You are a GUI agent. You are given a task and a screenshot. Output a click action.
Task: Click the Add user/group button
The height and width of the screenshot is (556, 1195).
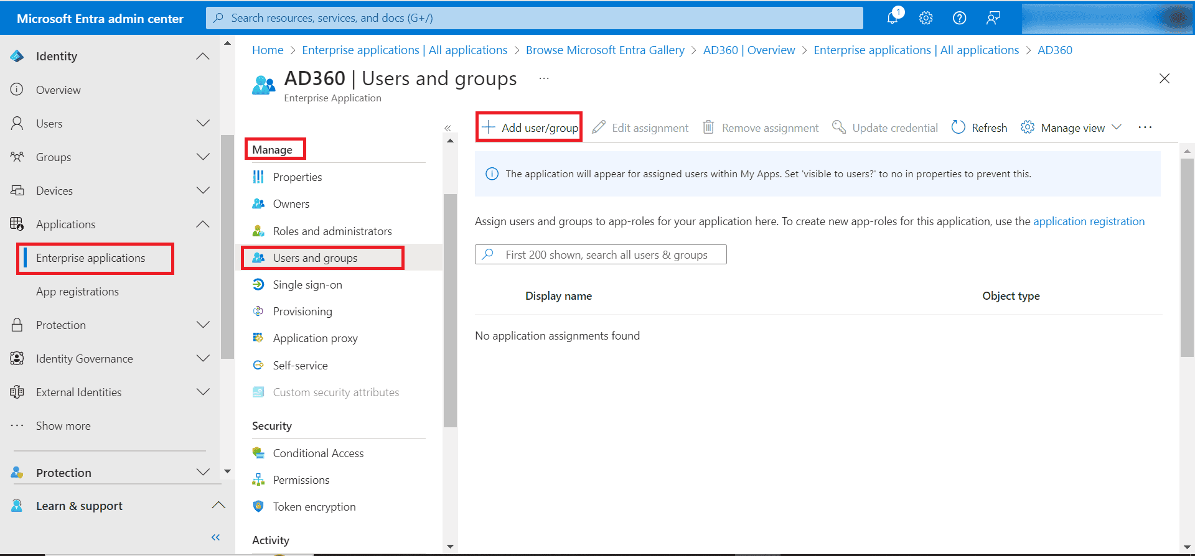(530, 127)
